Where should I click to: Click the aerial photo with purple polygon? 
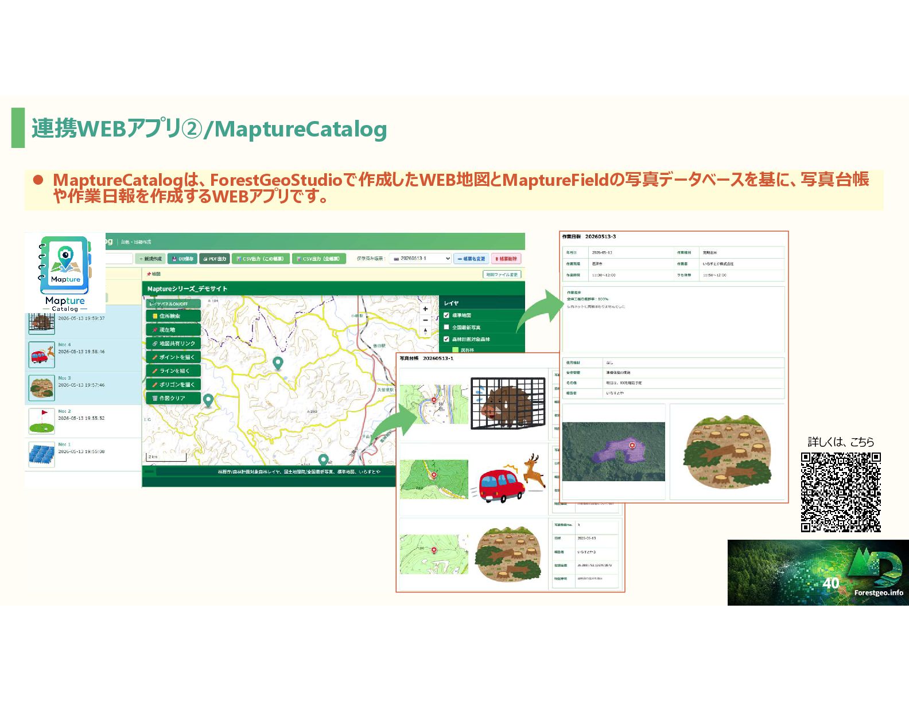pyautogui.click(x=613, y=451)
